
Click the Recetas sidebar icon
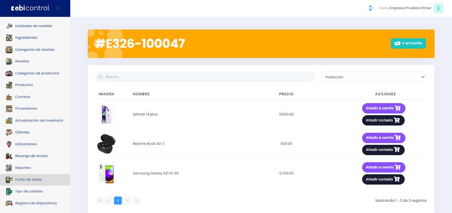tap(9, 61)
